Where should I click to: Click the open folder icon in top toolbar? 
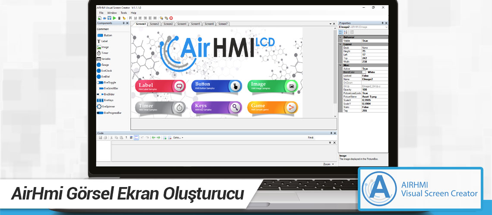[x=104, y=18]
